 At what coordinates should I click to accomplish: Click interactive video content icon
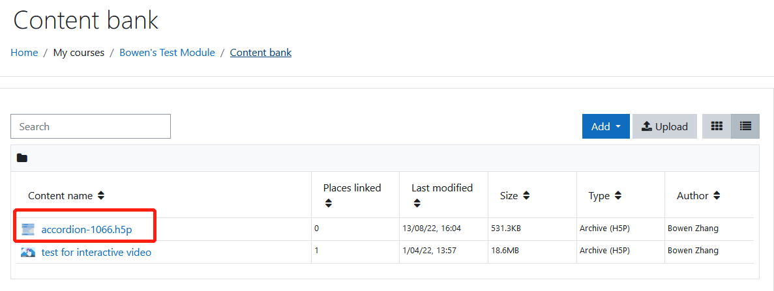click(28, 253)
